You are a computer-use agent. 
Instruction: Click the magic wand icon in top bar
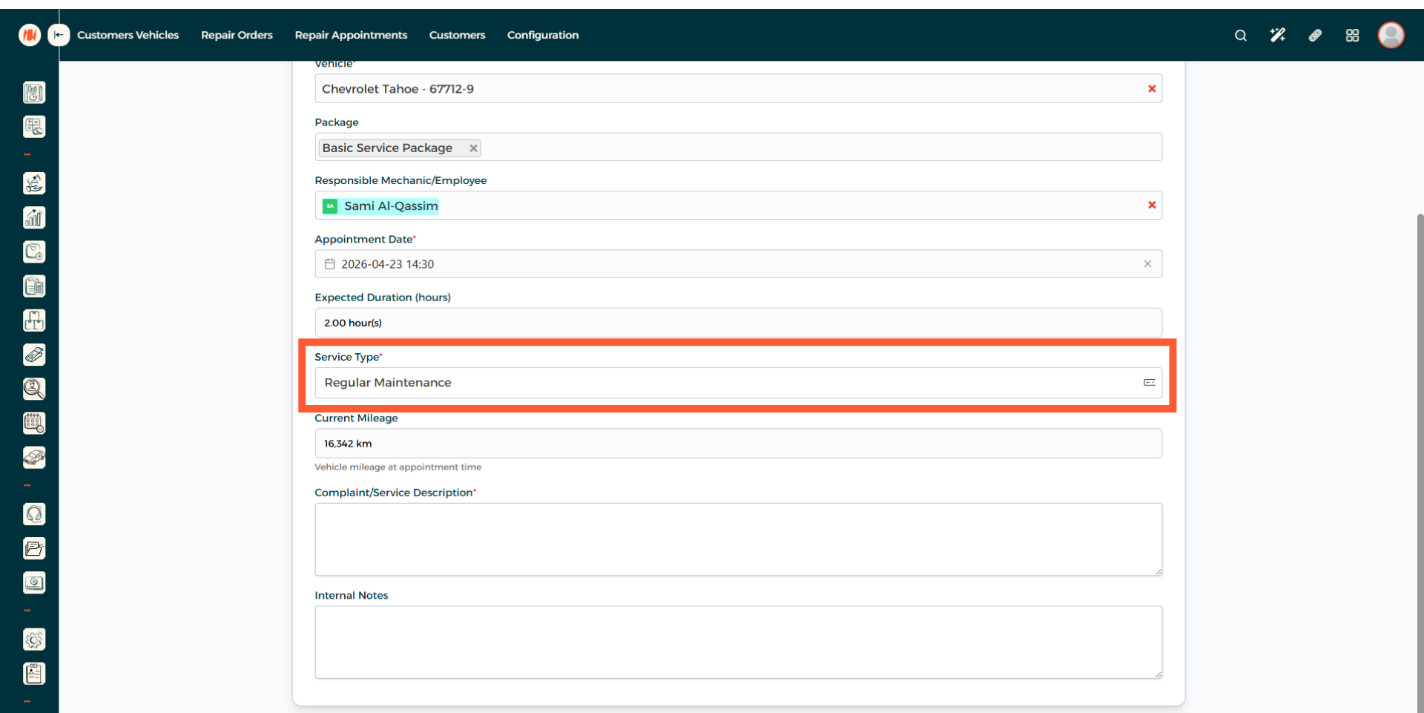[x=1277, y=35]
